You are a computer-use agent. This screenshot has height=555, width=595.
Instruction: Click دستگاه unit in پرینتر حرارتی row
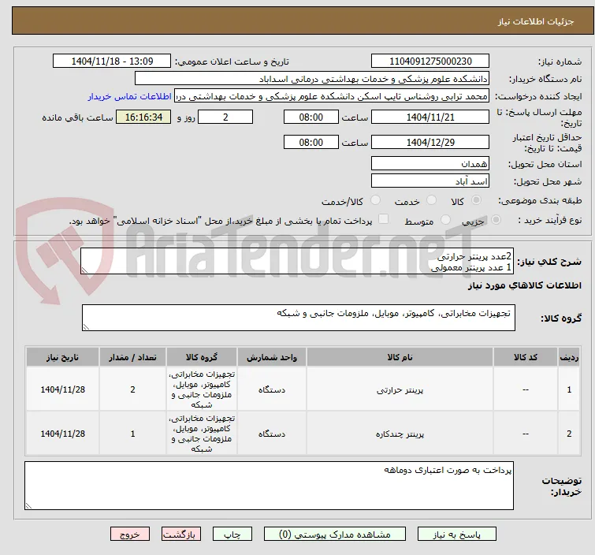[272, 389]
